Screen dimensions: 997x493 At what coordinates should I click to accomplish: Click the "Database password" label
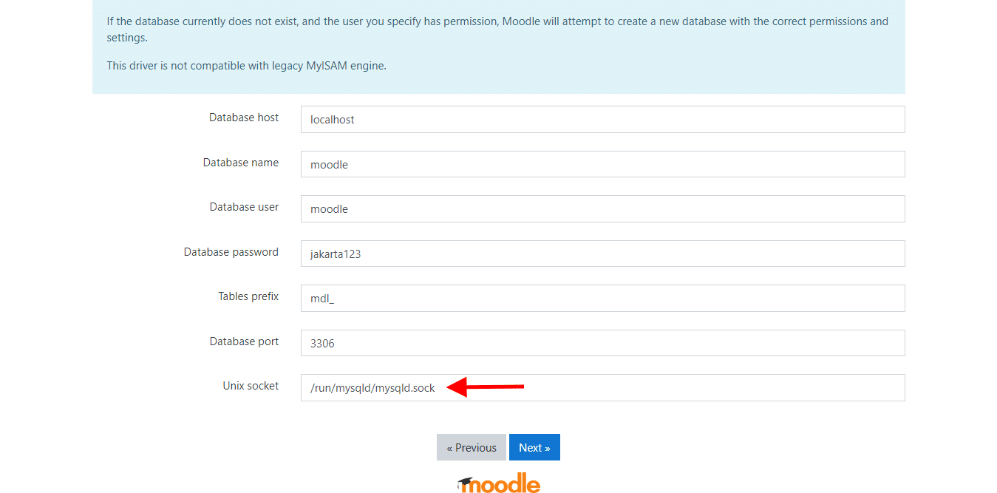click(231, 252)
